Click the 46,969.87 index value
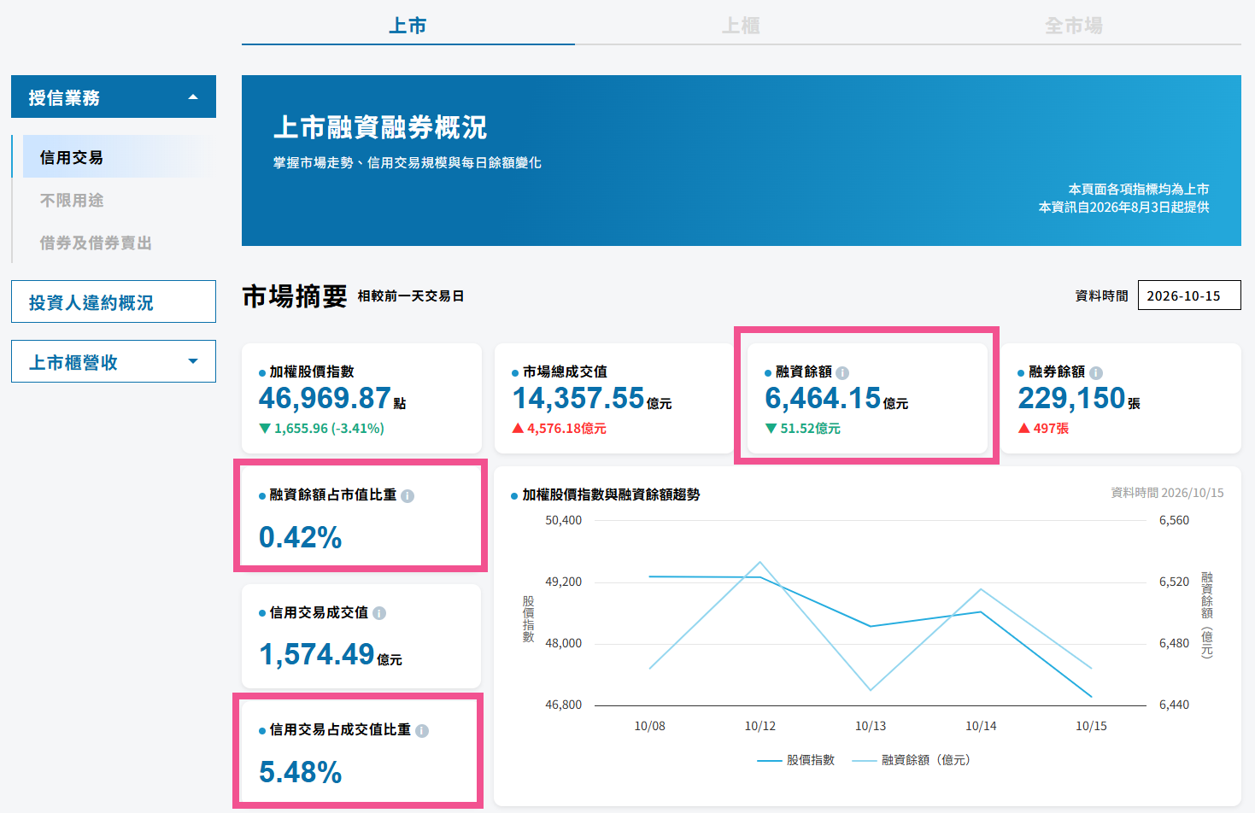 [x=325, y=398]
